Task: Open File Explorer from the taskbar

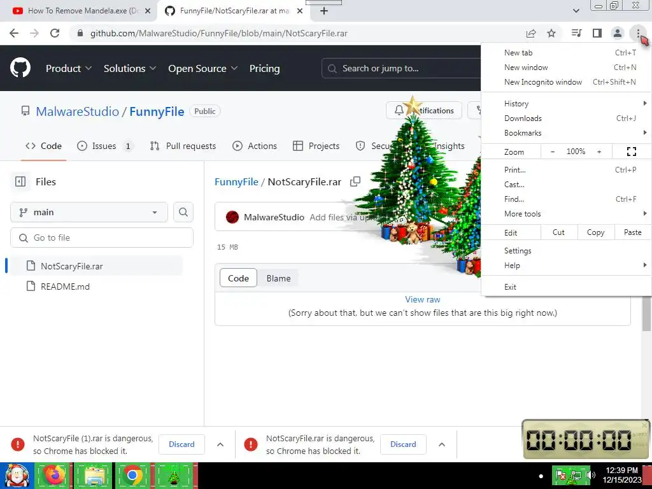Action: pyautogui.click(x=94, y=475)
